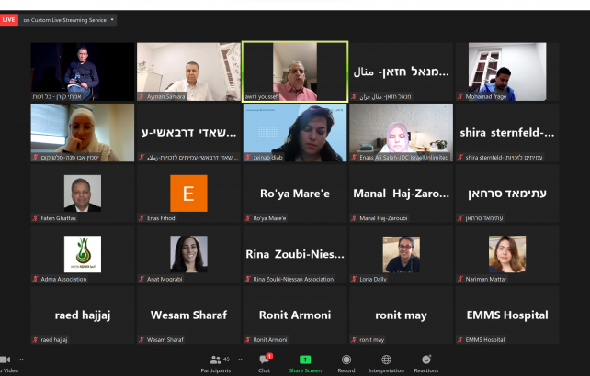The image size is (590, 376).
Task: Toggle the Video camera icon
Action: click(x=6, y=359)
